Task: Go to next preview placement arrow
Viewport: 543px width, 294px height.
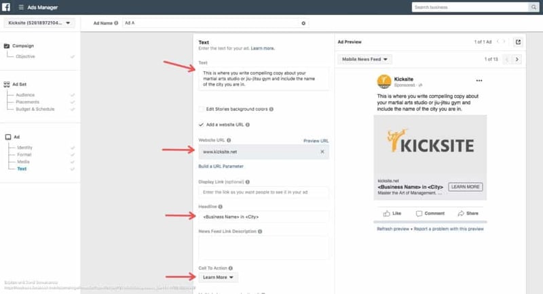Action: [517, 60]
